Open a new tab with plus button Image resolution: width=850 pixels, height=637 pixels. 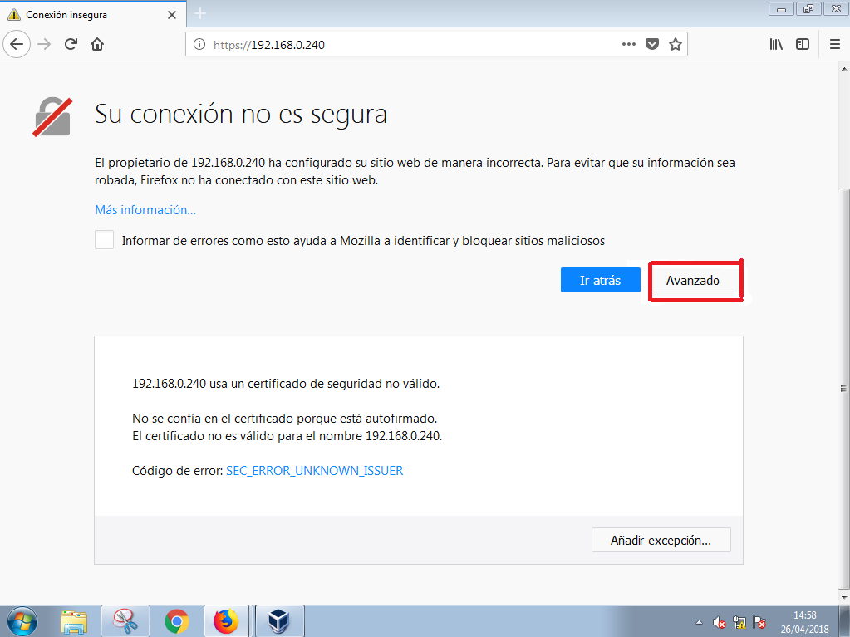200,13
